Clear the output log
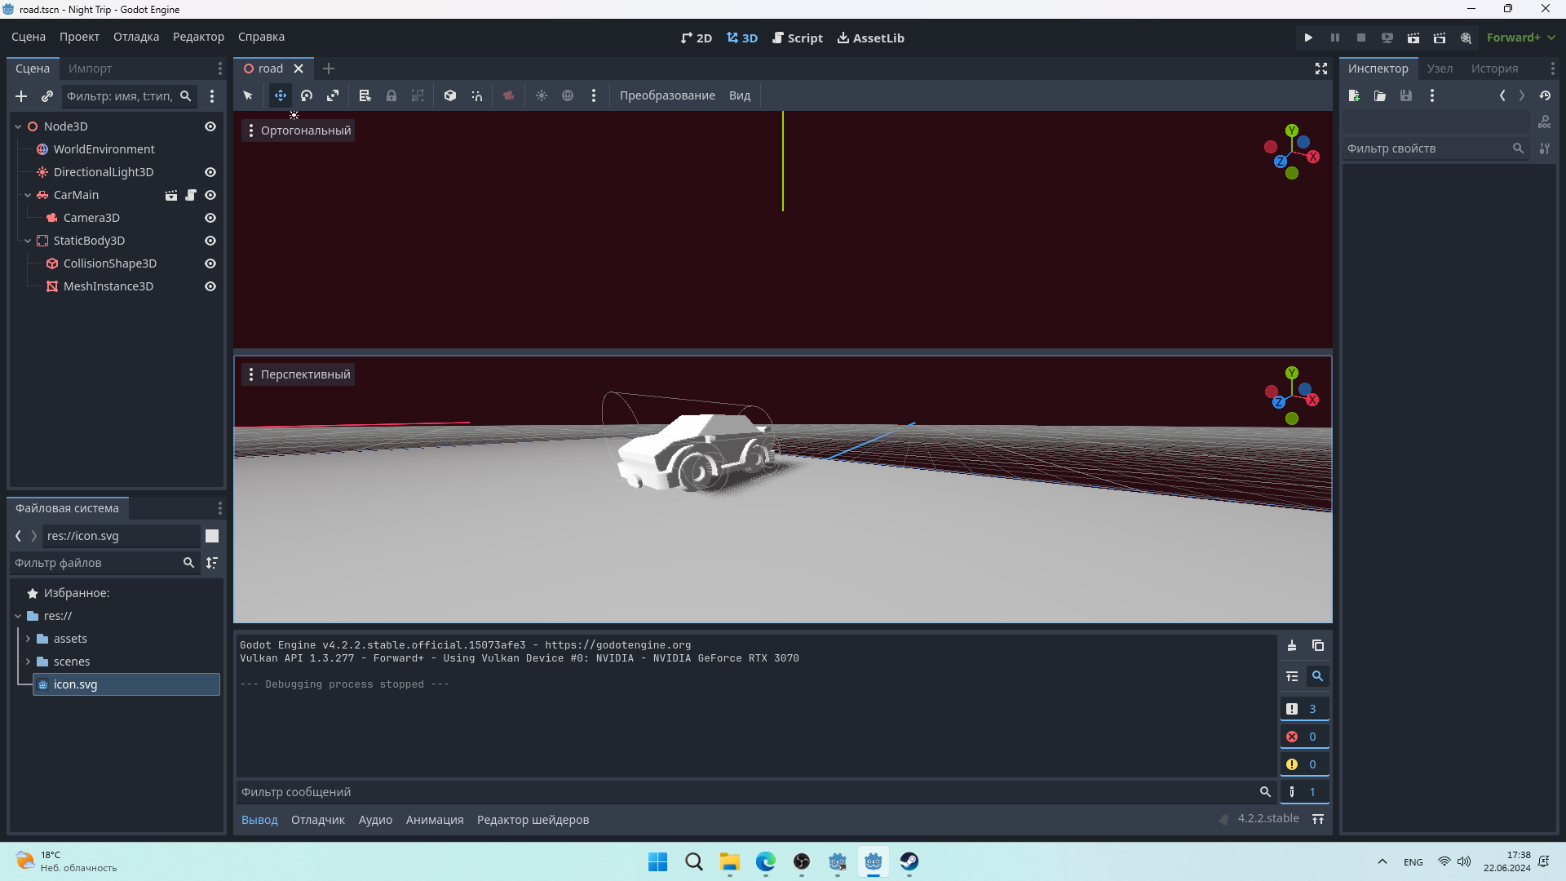 [x=1292, y=646]
